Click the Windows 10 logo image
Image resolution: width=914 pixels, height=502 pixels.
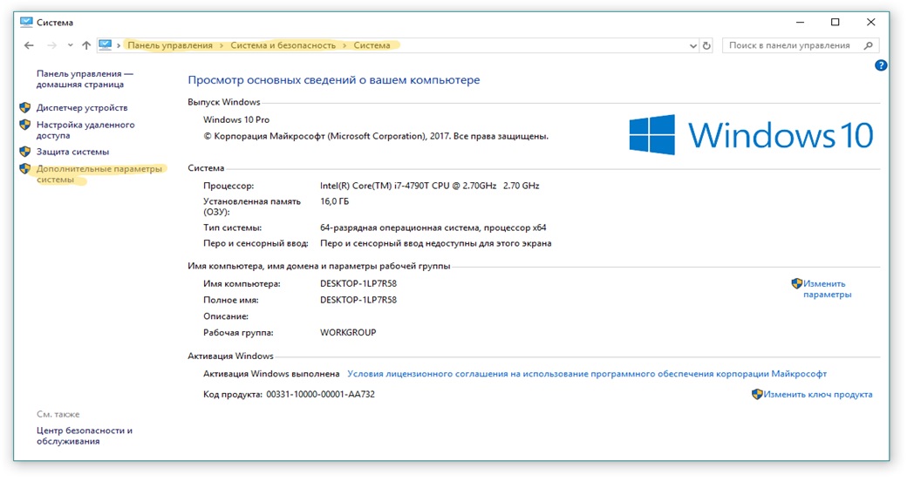(751, 134)
